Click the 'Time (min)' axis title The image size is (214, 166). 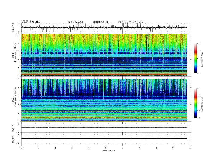108,151
